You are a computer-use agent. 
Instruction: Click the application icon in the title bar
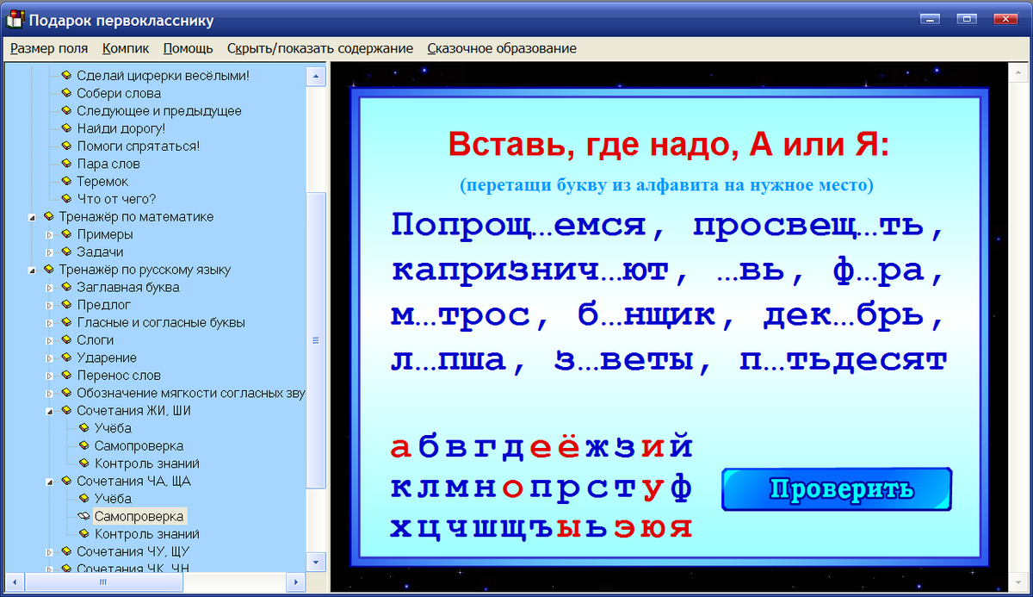[13, 19]
